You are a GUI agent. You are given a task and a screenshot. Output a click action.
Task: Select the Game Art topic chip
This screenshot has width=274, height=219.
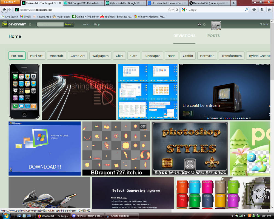point(78,56)
